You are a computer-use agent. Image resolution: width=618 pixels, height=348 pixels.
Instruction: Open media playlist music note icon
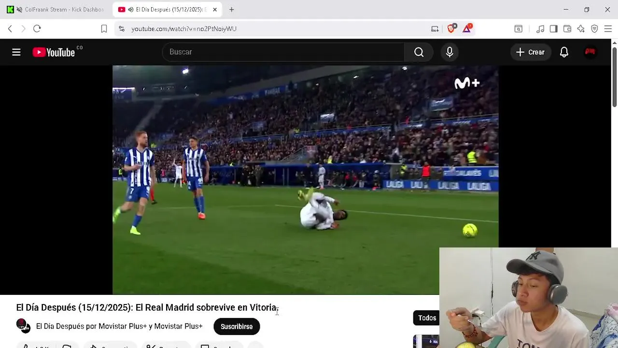(x=540, y=29)
